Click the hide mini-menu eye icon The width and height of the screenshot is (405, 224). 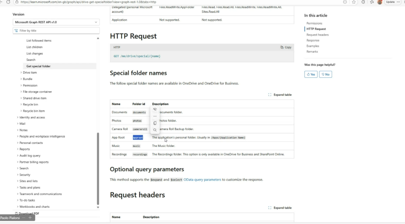(x=155, y=109)
